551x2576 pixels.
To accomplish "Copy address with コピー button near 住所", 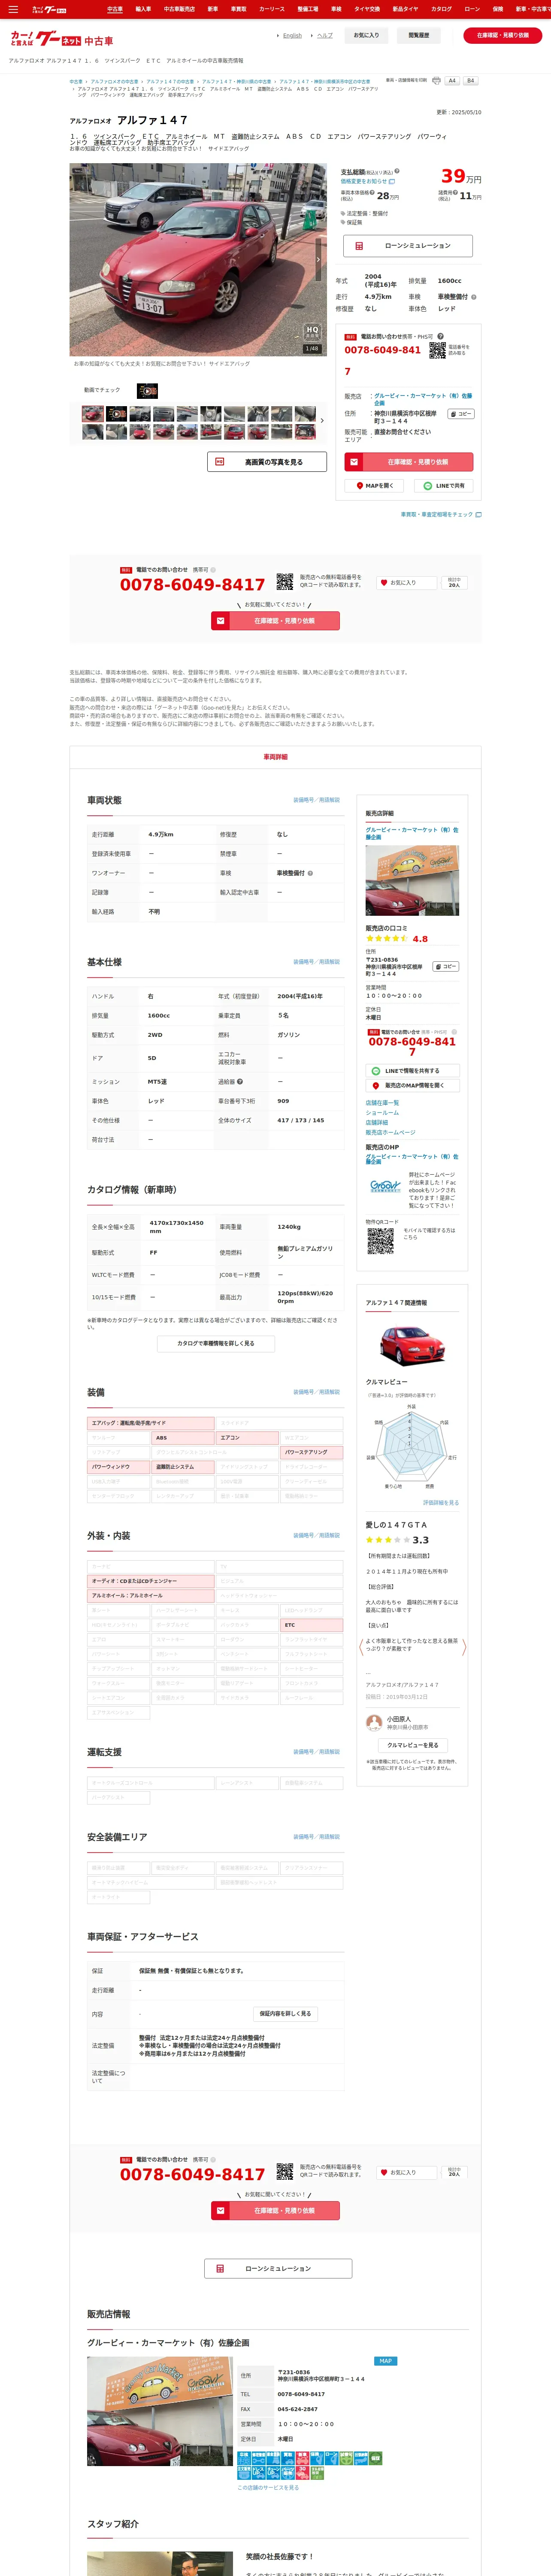I will click(x=460, y=414).
